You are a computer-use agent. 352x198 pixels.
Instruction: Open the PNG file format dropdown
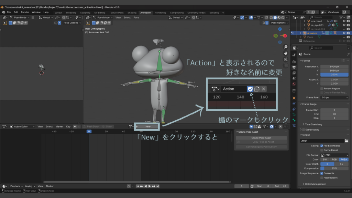pos(334,155)
